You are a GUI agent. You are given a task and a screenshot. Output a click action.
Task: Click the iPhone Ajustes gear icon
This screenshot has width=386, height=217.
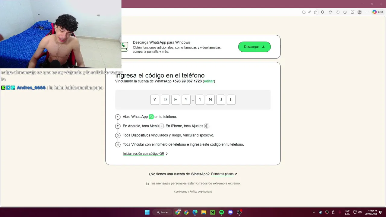pos(207,126)
